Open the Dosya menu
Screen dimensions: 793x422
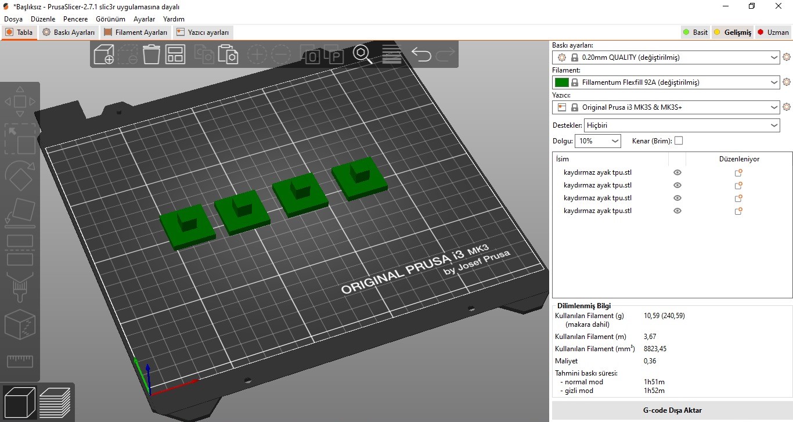point(13,19)
